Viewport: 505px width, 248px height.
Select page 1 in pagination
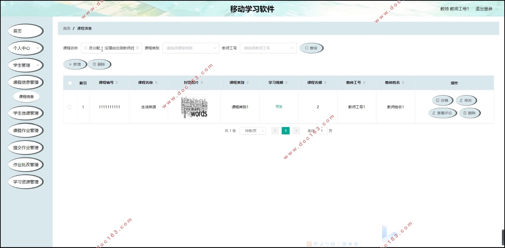coord(286,131)
